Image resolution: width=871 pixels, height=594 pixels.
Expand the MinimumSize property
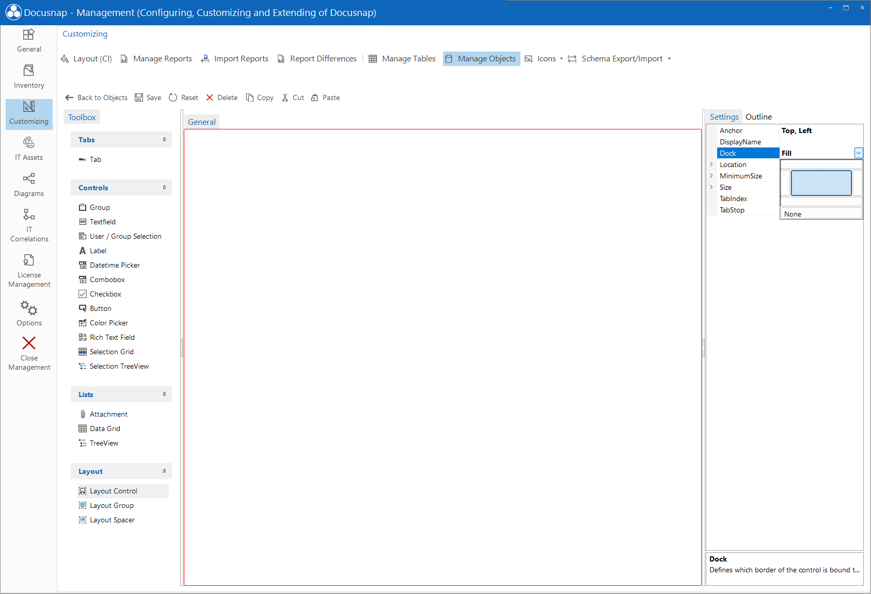pyautogui.click(x=711, y=176)
